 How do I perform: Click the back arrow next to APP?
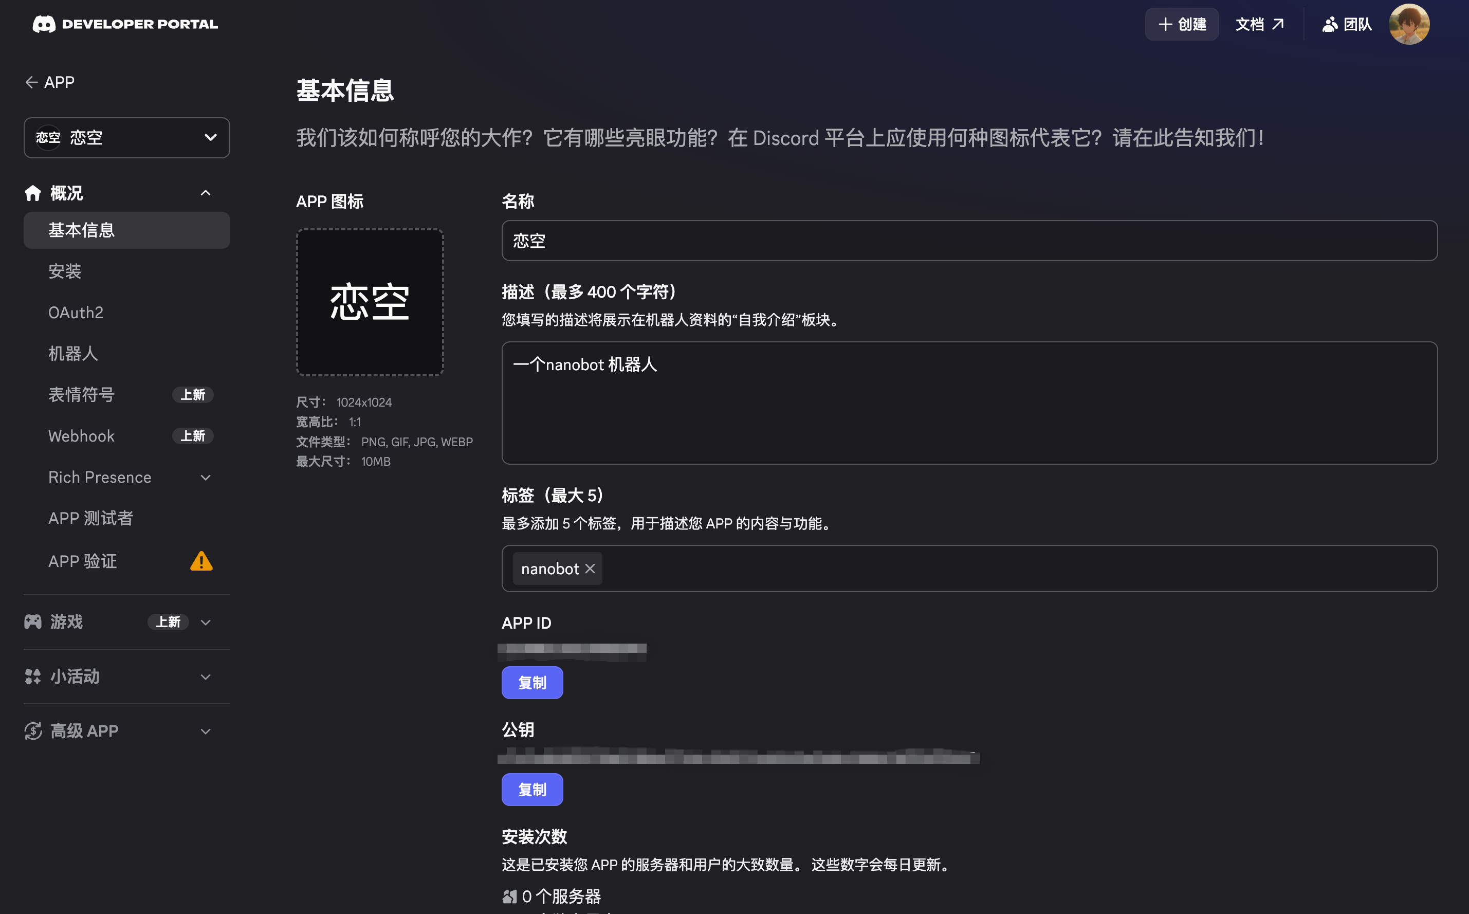(31, 82)
